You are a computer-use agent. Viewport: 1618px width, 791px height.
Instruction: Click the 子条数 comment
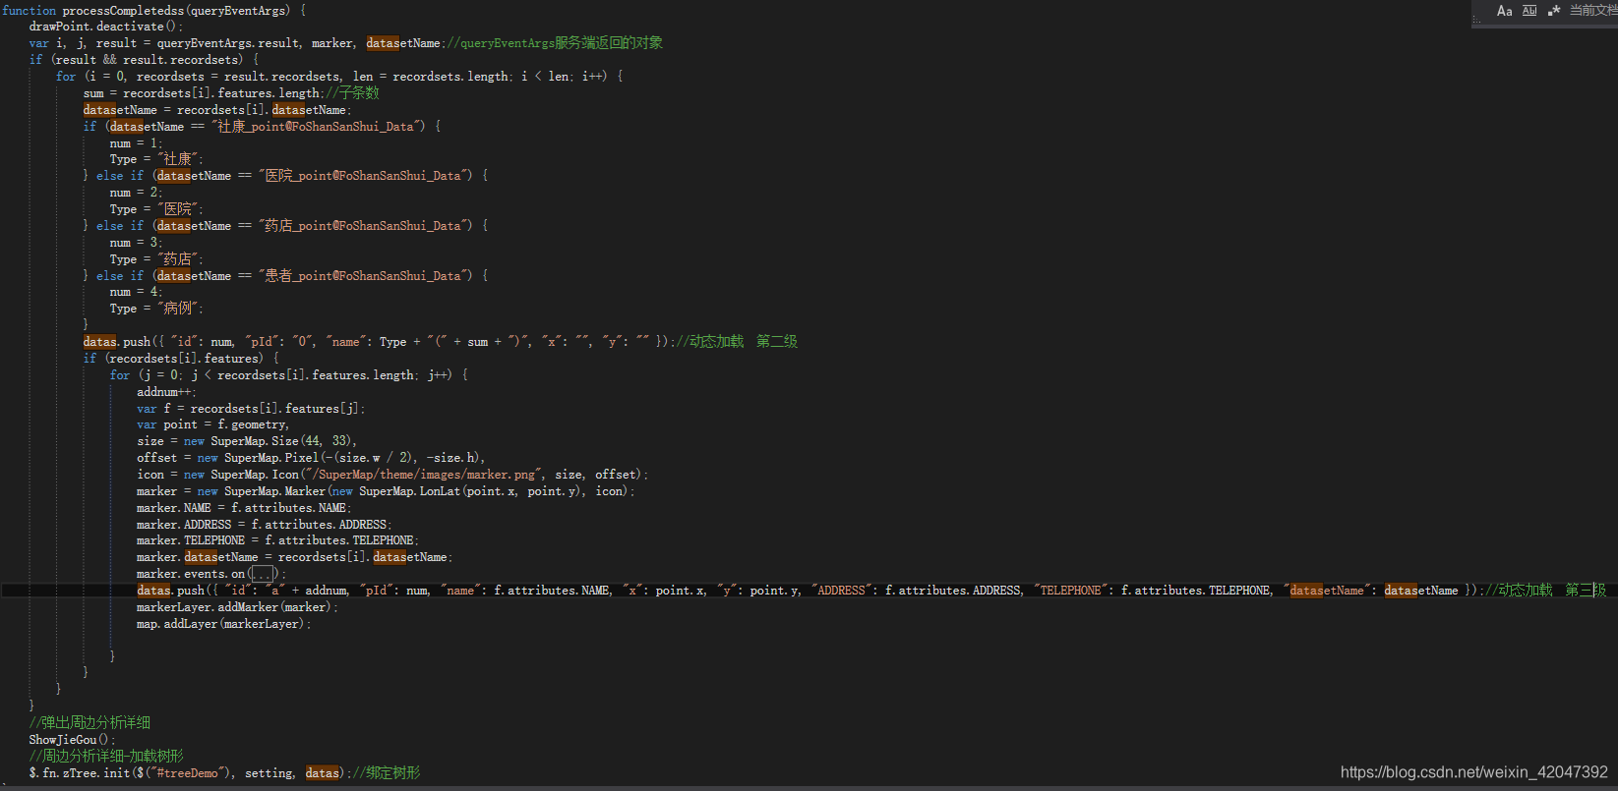point(352,93)
